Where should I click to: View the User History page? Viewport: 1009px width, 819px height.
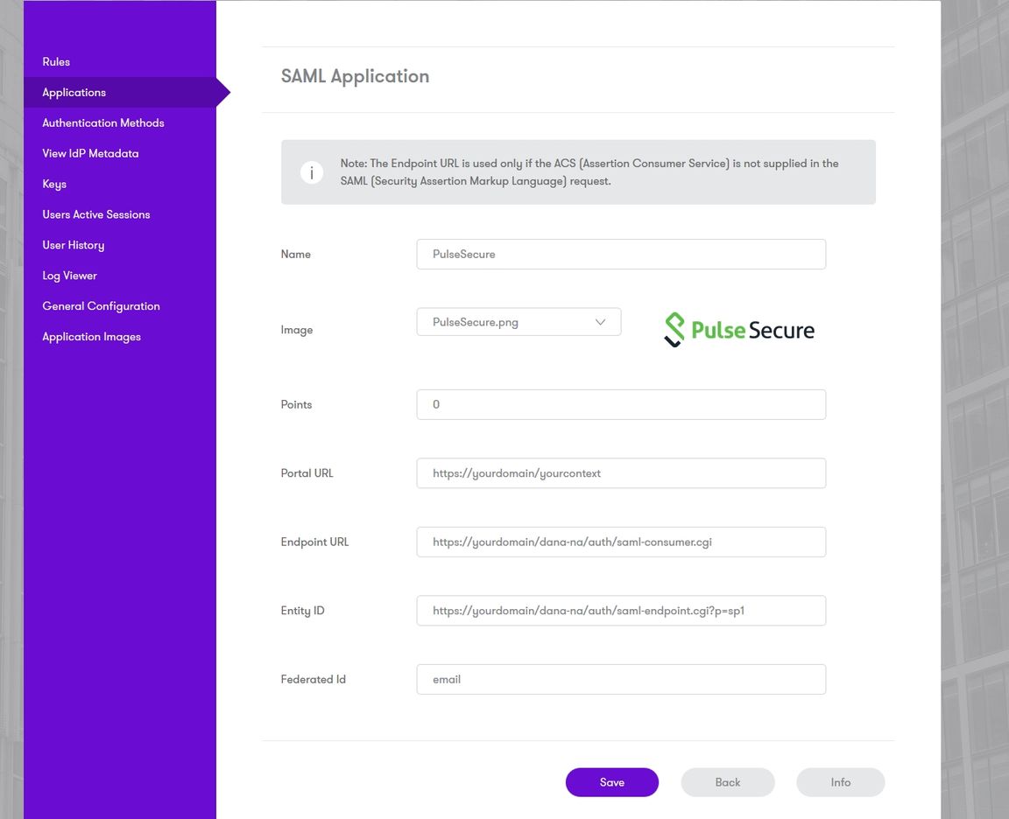pos(73,245)
